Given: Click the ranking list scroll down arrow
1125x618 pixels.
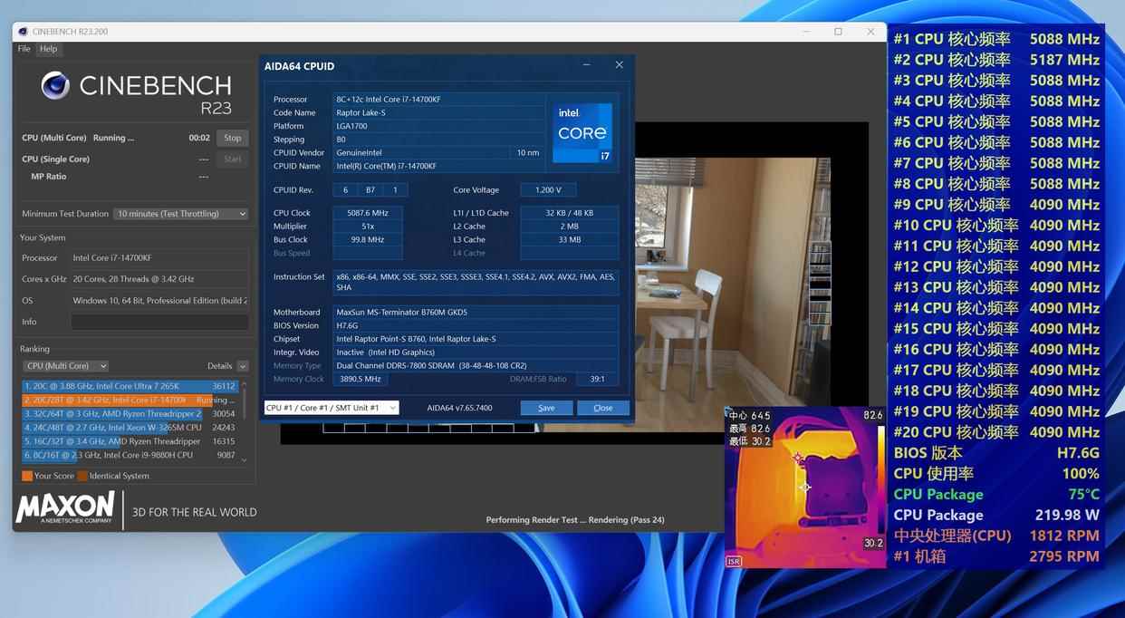Looking at the screenshot, I should (x=244, y=460).
